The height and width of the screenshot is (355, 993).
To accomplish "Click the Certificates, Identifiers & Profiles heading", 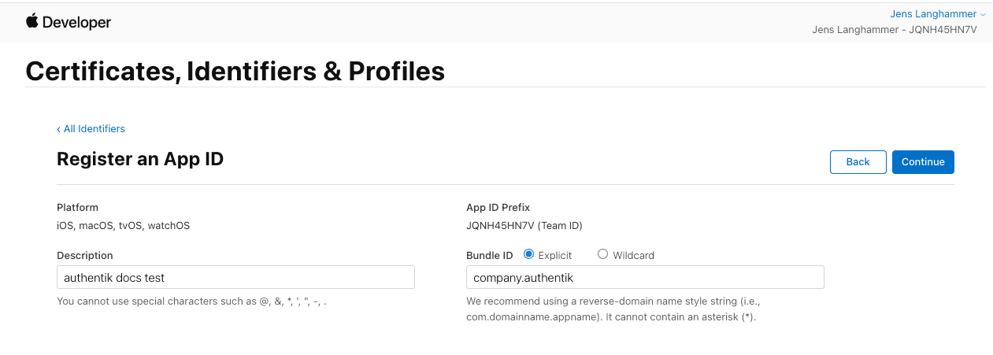I will tap(235, 71).
